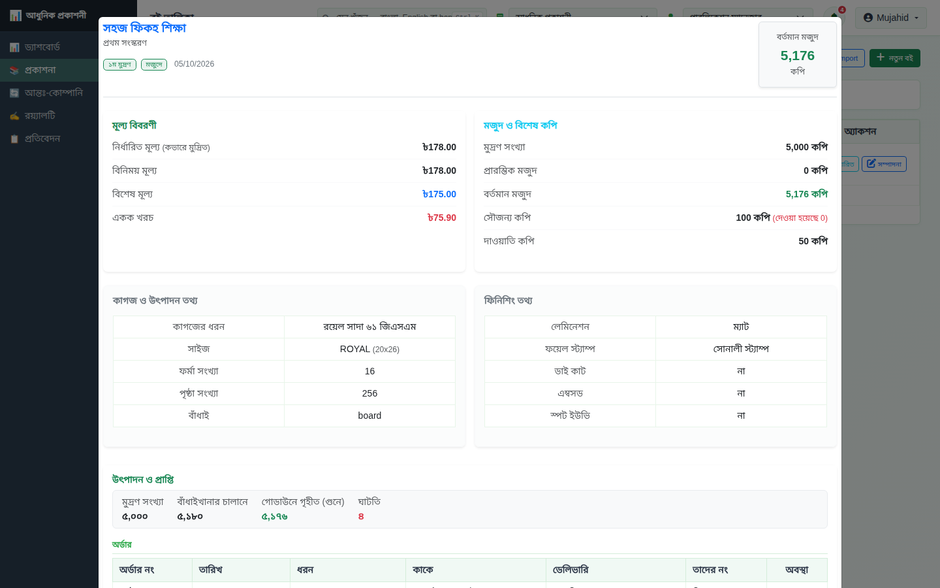This screenshot has width=940, height=588.
Task: Click the মজুদে status badge
Action: pos(154,64)
